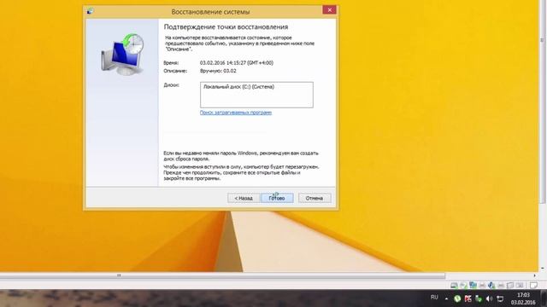Click the safely remove hardware tray icon

(x=479, y=298)
